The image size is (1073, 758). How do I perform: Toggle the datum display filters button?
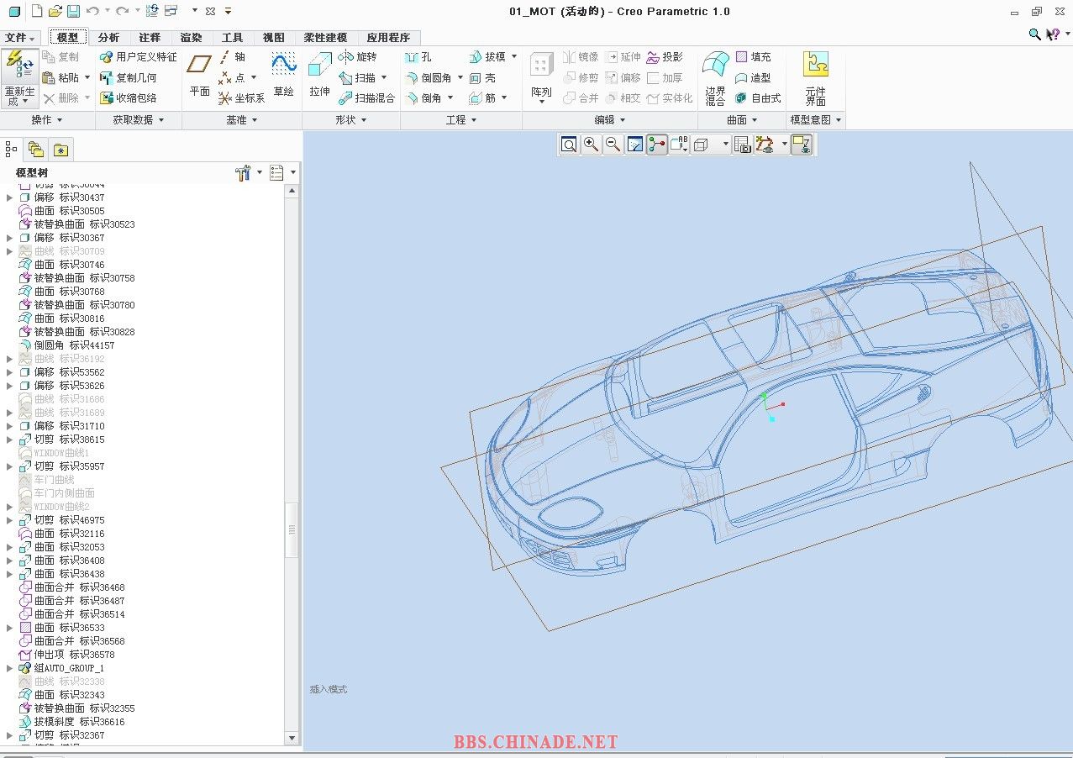pos(764,145)
